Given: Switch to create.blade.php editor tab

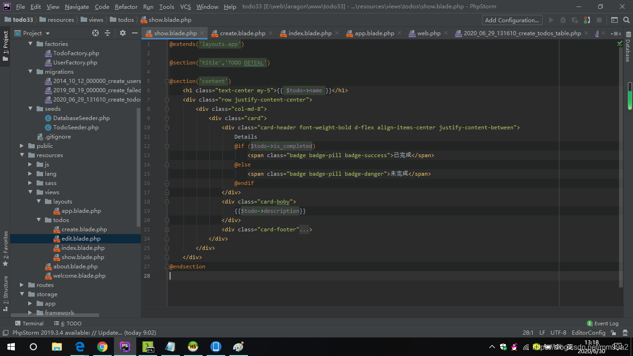Looking at the screenshot, I should [x=242, y=33].
